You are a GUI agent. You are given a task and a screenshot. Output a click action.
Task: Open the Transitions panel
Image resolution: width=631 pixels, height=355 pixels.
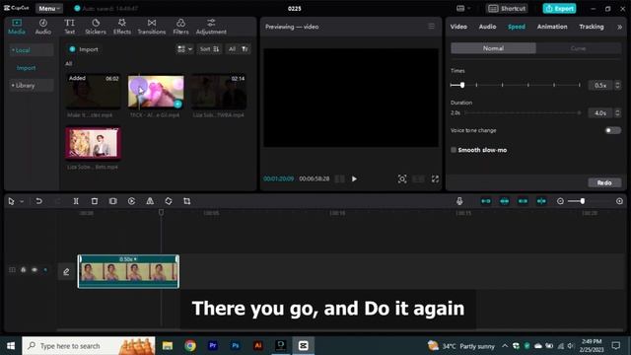click(x=152, y=27)
